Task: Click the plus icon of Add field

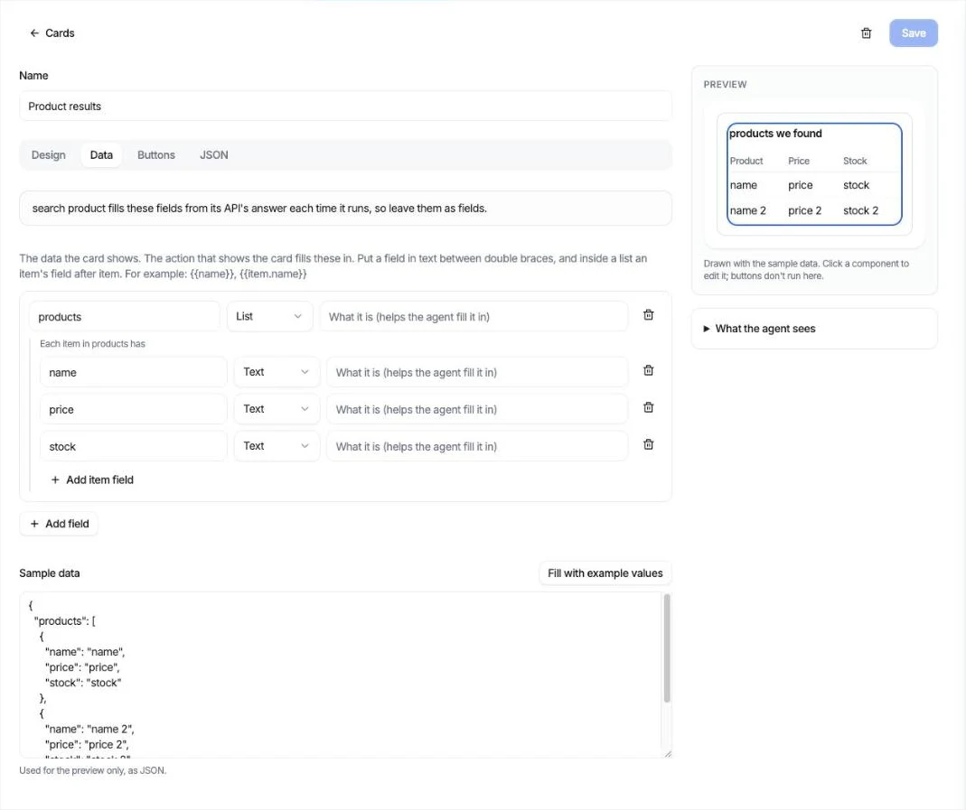Action: (x=34, y=524)
